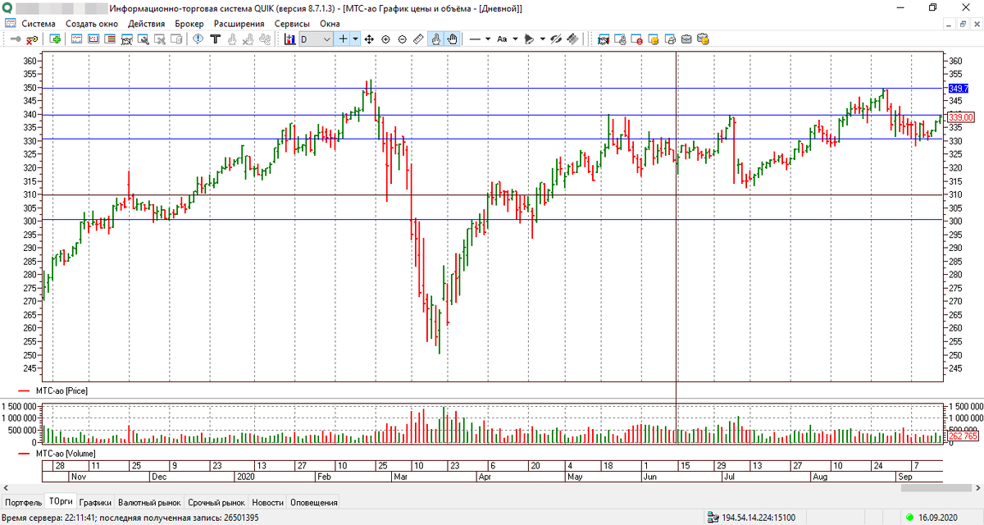Open the Система menu
The width and height of the screenshot is (984, 525).
39,23
